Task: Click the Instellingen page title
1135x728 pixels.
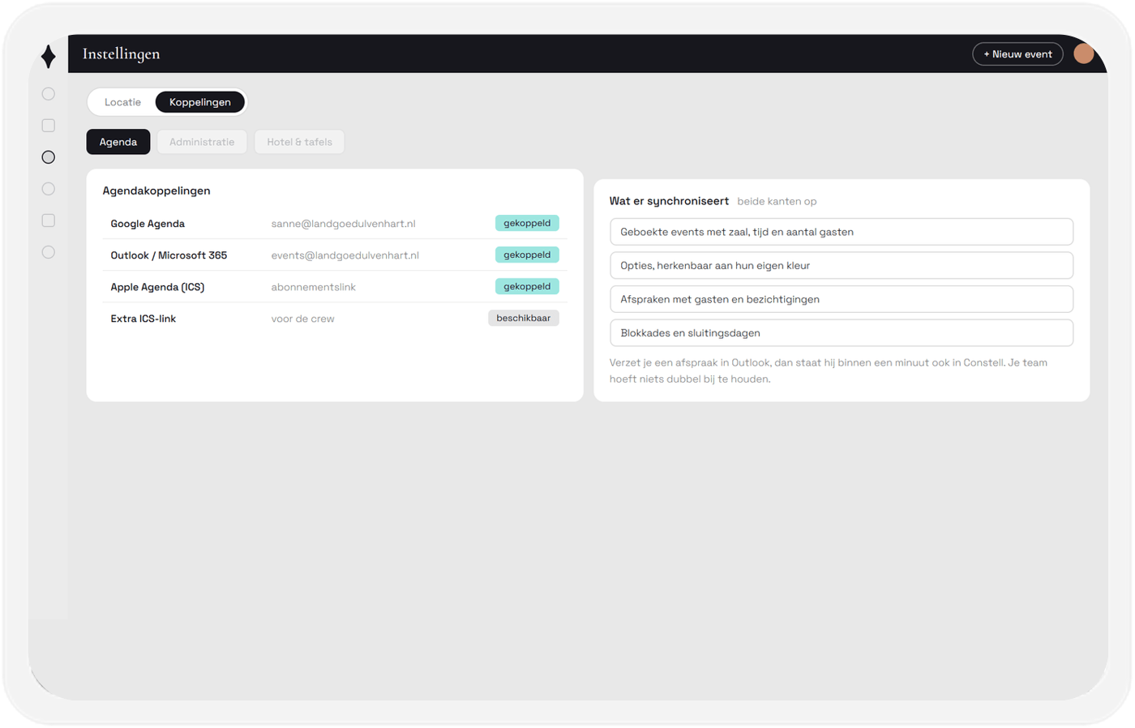Action: point(122,54)
